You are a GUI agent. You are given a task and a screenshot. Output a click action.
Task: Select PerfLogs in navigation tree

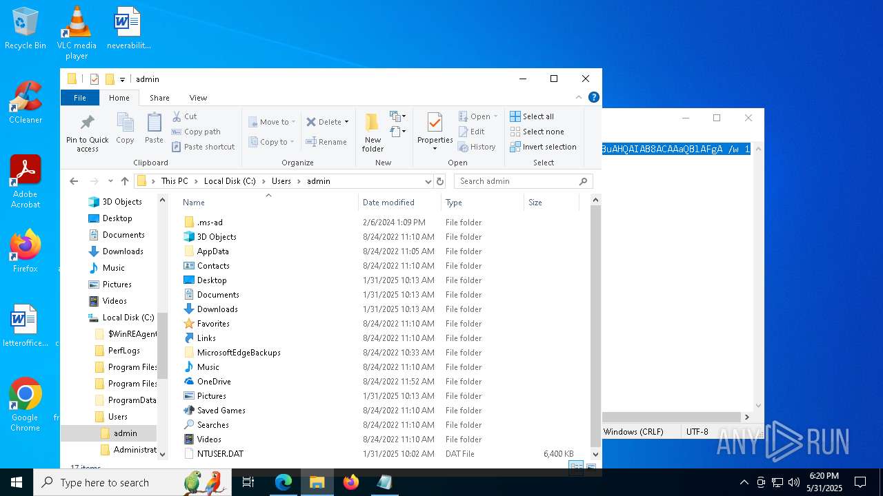pos(123,351)
